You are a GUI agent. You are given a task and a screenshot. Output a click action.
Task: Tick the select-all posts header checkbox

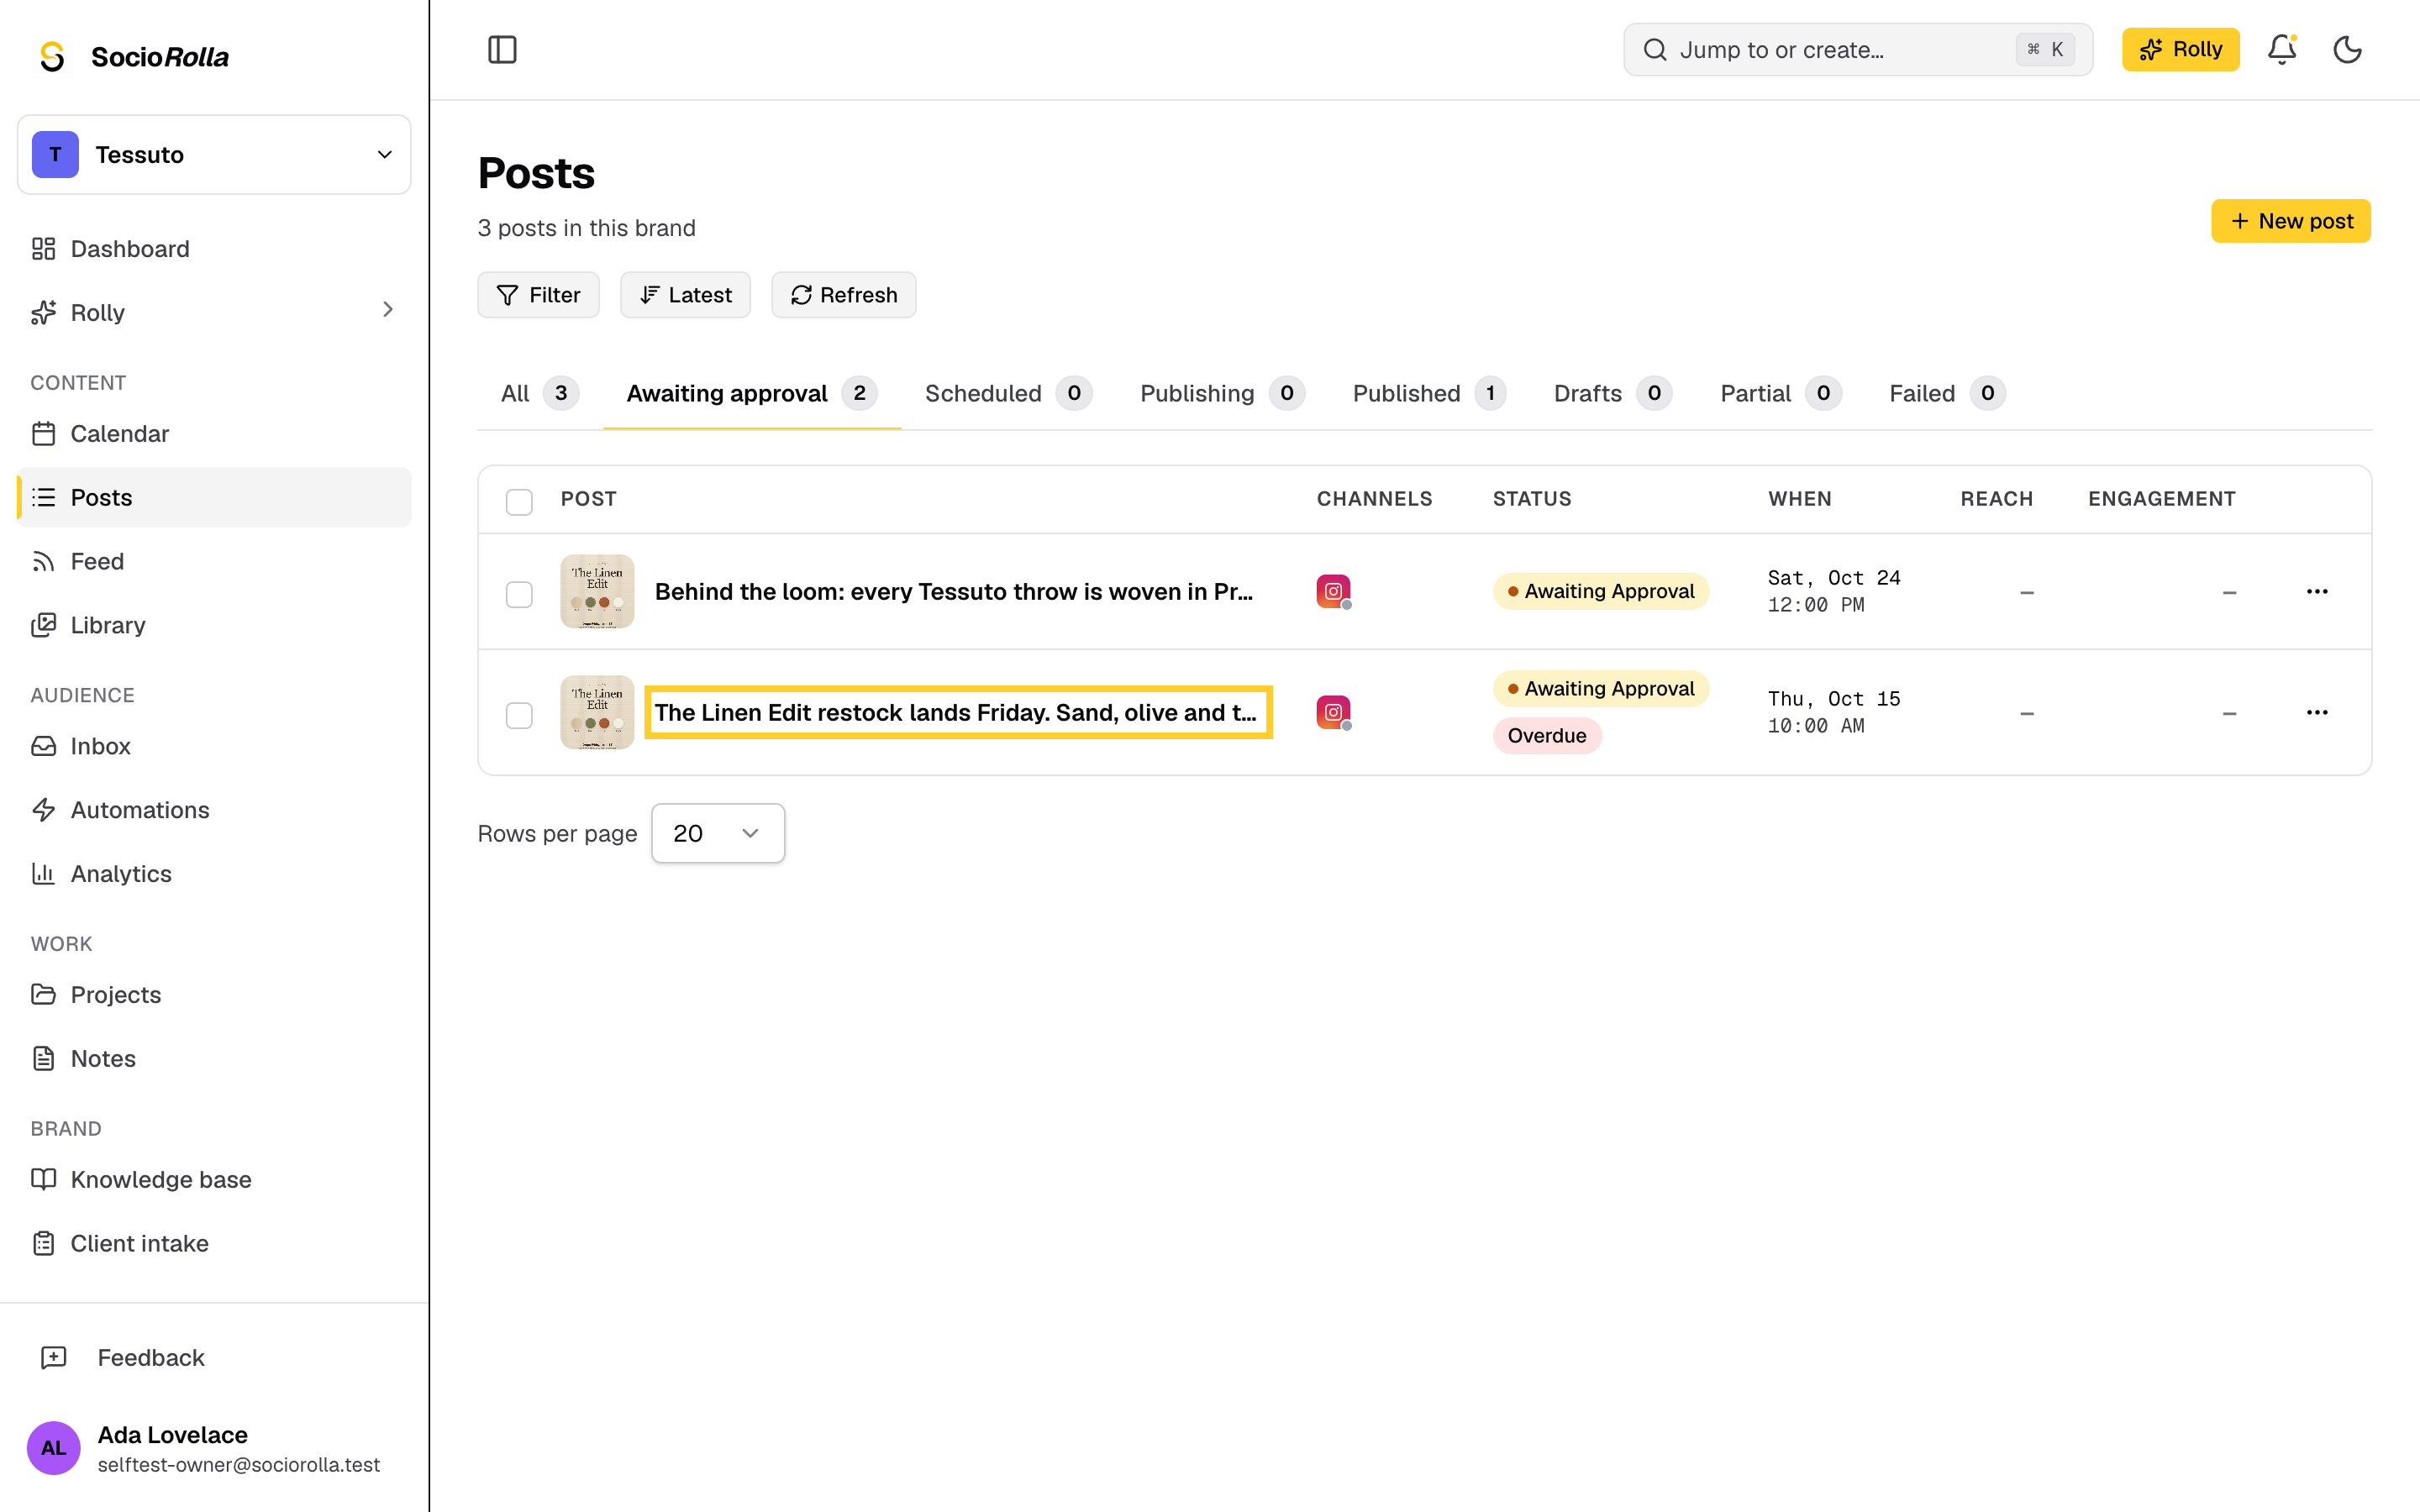click(519, 501)
